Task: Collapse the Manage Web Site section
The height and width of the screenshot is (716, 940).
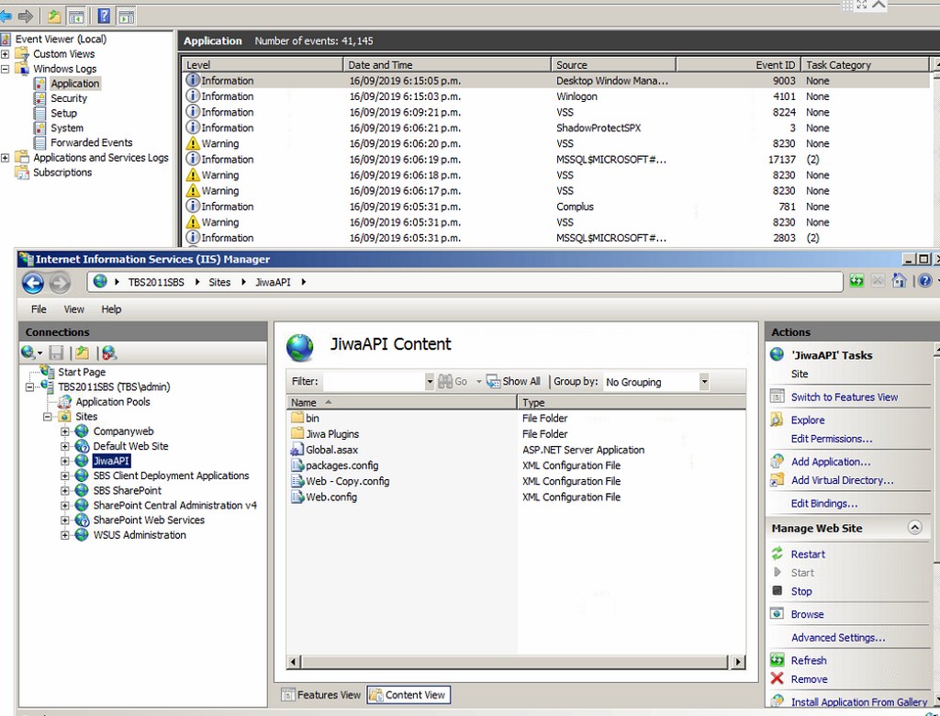Action: tap(913, 528)
